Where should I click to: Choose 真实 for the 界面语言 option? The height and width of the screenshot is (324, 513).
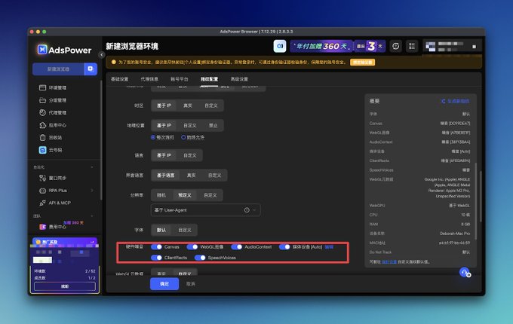(x=191, y=176)
